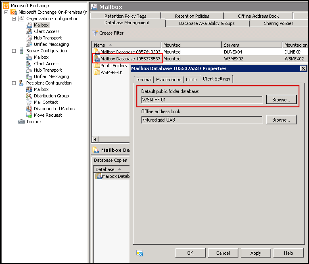Click left arrow of horizontal scrollbar
309x264 pixels.
point(95,140)
